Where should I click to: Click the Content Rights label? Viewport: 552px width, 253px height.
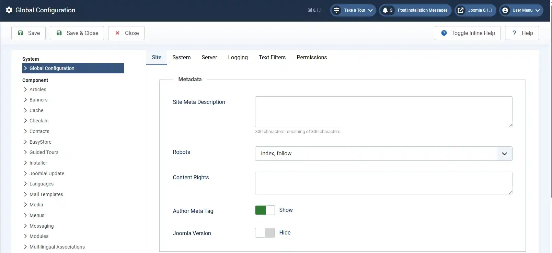191,177
